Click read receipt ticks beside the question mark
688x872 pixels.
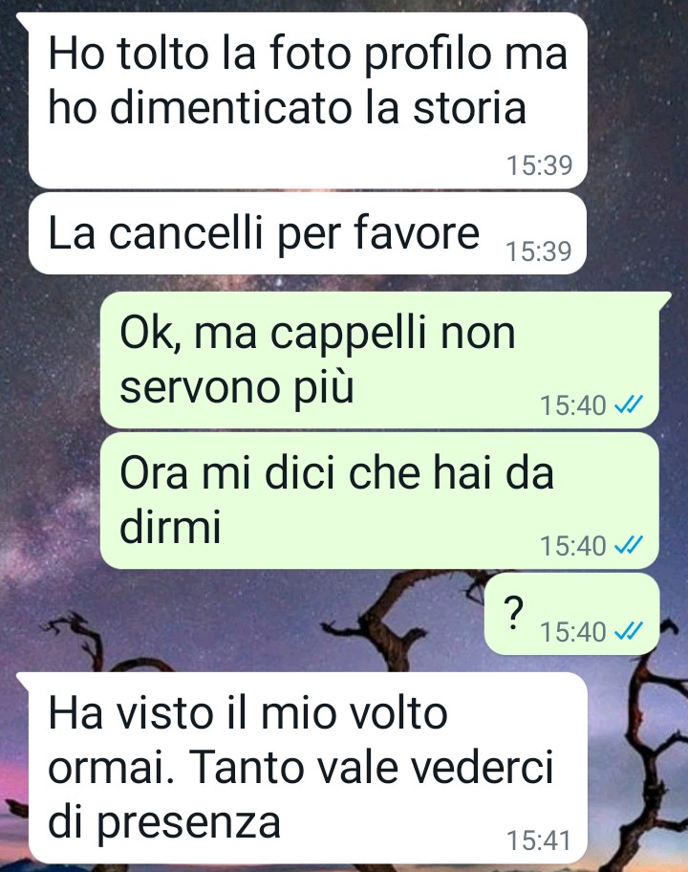pyautogui.click(x=628, y=631)
